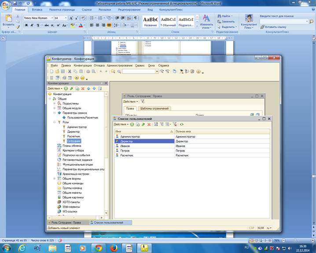Show paragraph marks in Word
316x253 pixels.
136,18
